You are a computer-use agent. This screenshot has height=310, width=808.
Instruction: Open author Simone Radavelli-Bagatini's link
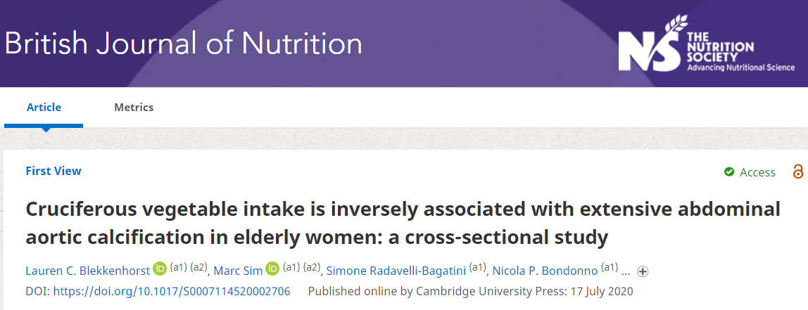click(396, 271)
